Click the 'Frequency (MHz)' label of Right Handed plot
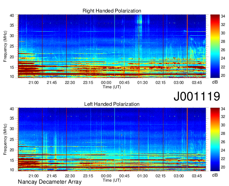The height and width of the screenshot is (186, 229). coord(5,46)
